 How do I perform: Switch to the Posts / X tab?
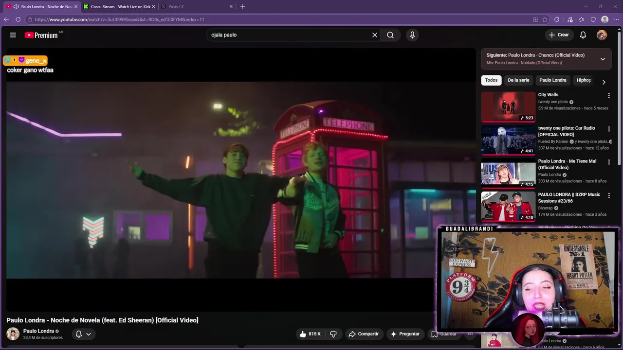197,7
